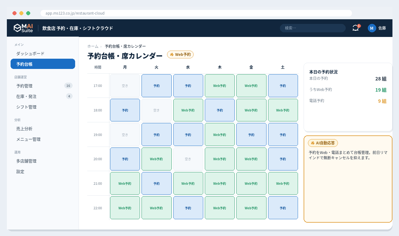Image resolution: width=399 pixels, height=236 pixels.
Task: Select the empty 空き slot Monday 19:00
Action: (125, 134)
